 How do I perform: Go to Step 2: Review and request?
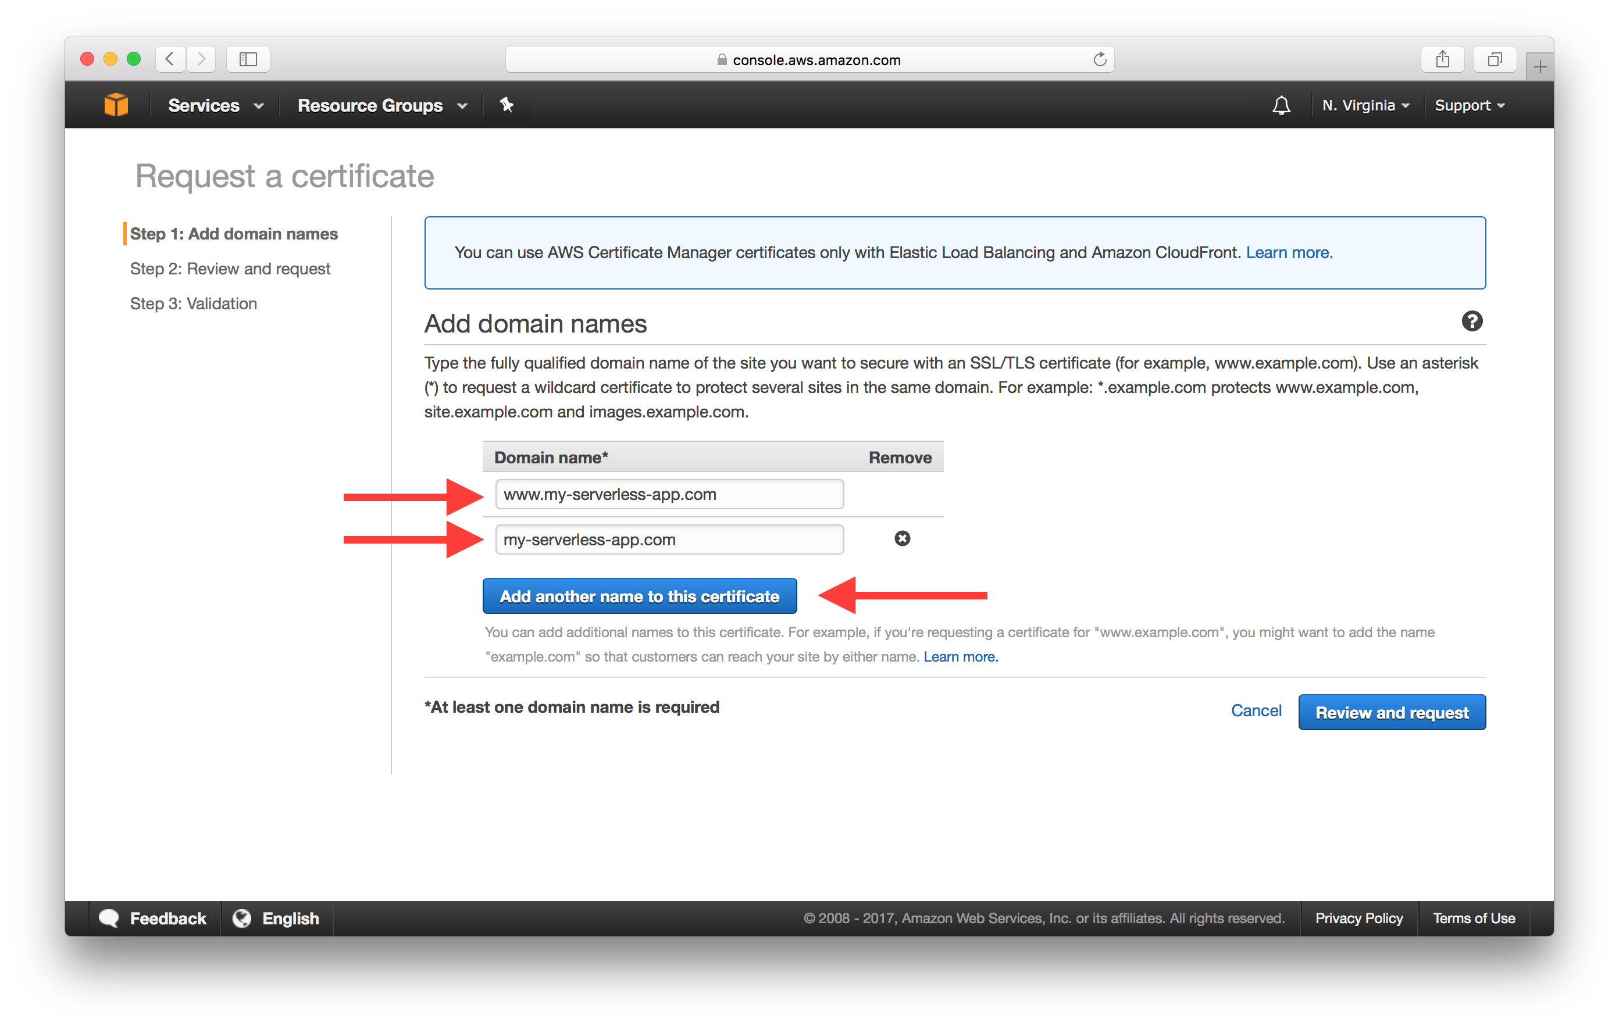click(230, 269)
